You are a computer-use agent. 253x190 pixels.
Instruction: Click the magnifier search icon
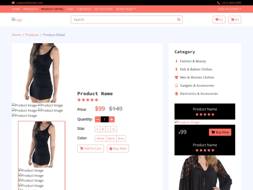179,20
